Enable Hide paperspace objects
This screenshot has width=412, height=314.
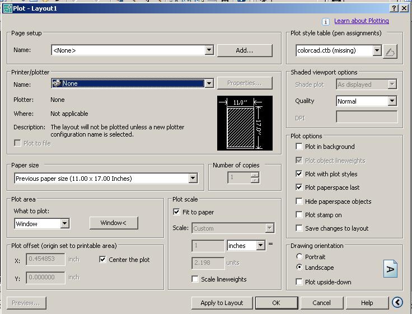[x=299, y=201]
